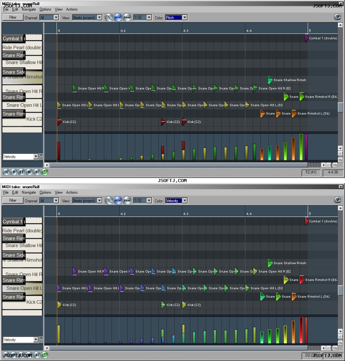Stop playback in the Pitch-colored editor
The width and height of the screenshot is (345, 361).
[x=29, y=172]
